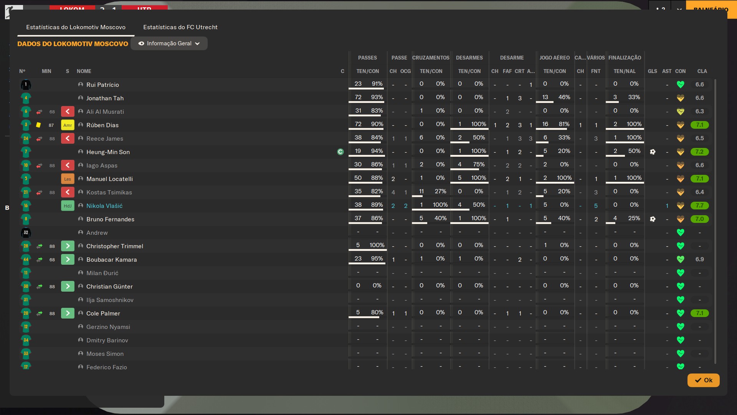The height and width of the screenshot is (415, 737).
Task: Open Bruno Fernandes player profile
Action: (110, 219)
